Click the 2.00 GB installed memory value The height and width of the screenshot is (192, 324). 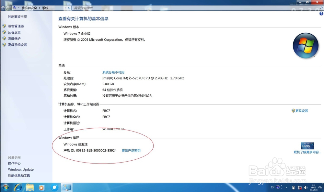(x=108, y=84)
